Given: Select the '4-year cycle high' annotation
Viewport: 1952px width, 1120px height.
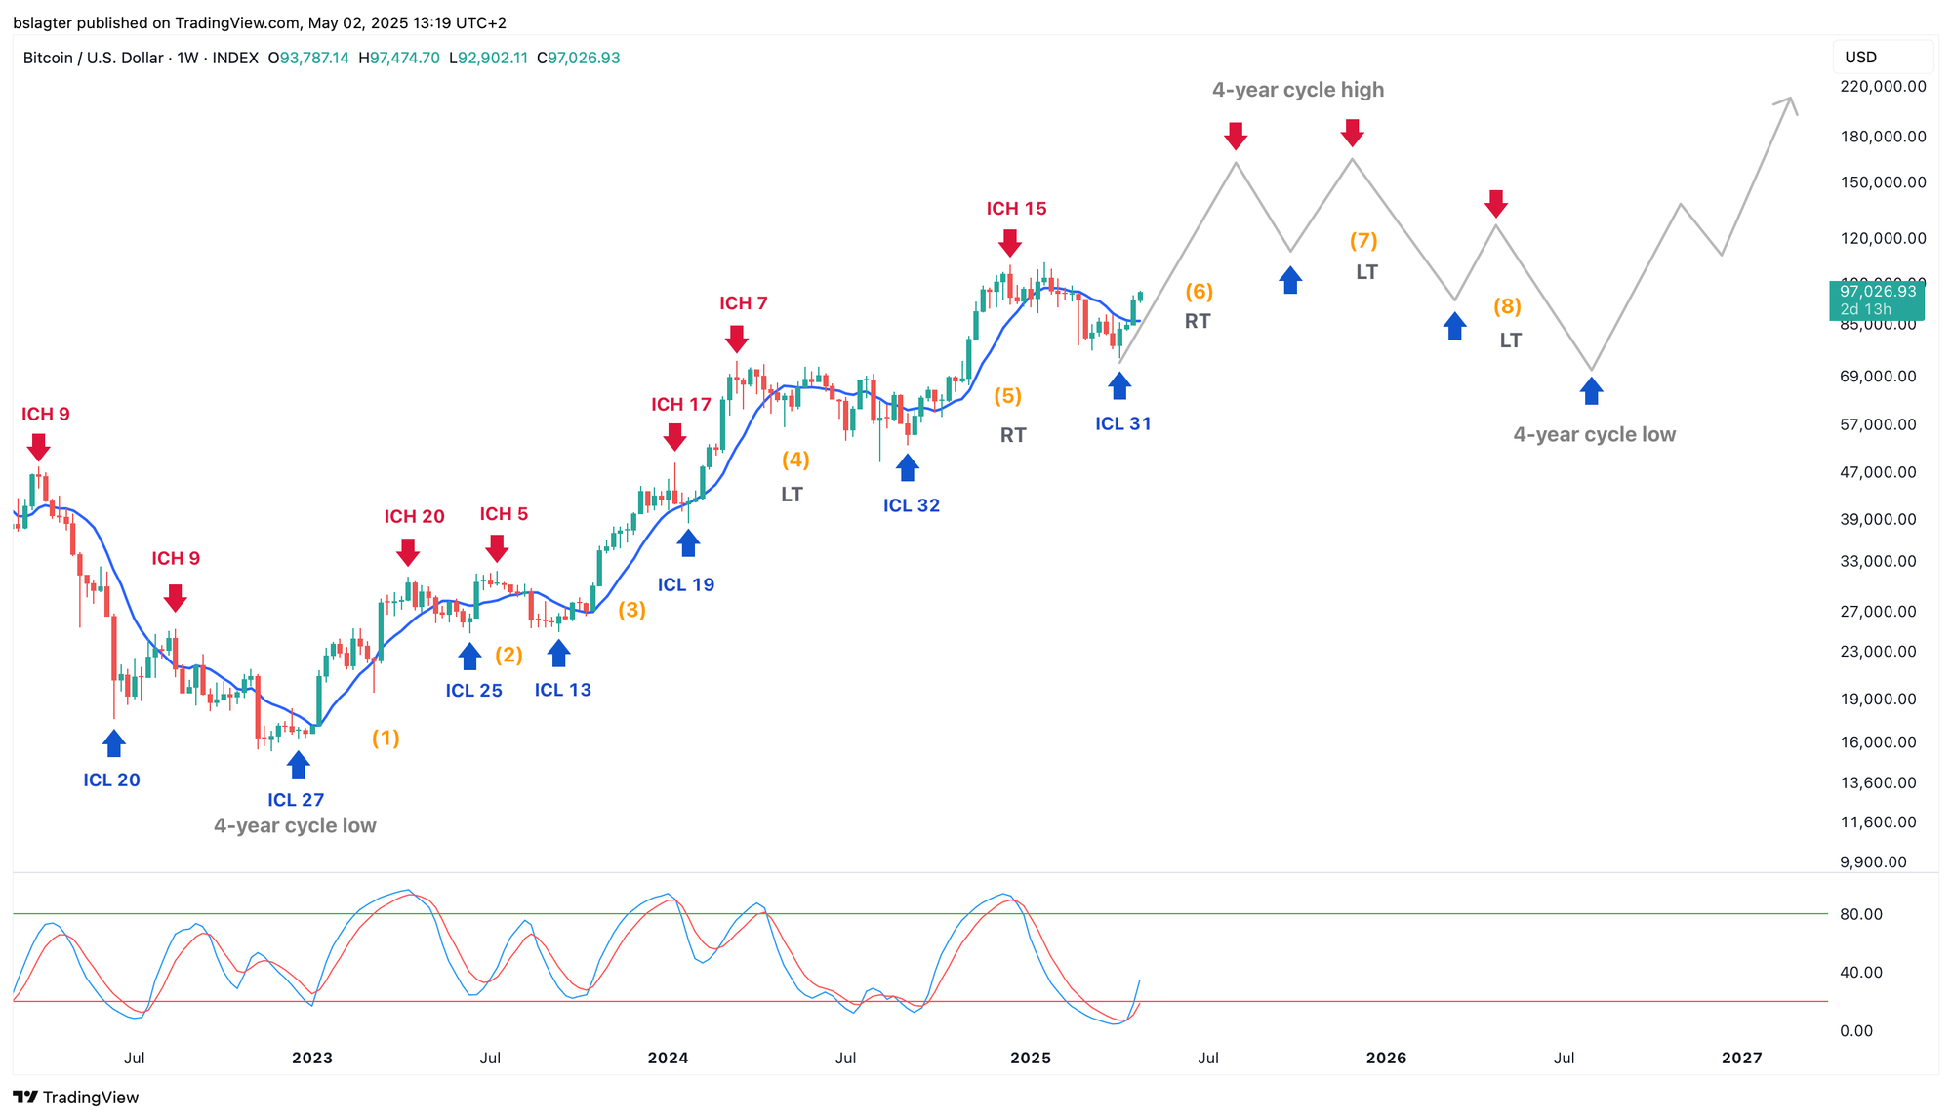Looking at the screenshot, I should 1298,90.
